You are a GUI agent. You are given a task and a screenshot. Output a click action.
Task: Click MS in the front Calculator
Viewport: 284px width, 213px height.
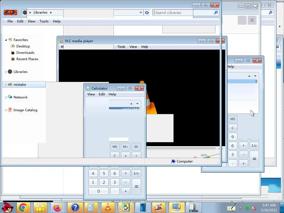pyautogui.click(x=115, y=147)
